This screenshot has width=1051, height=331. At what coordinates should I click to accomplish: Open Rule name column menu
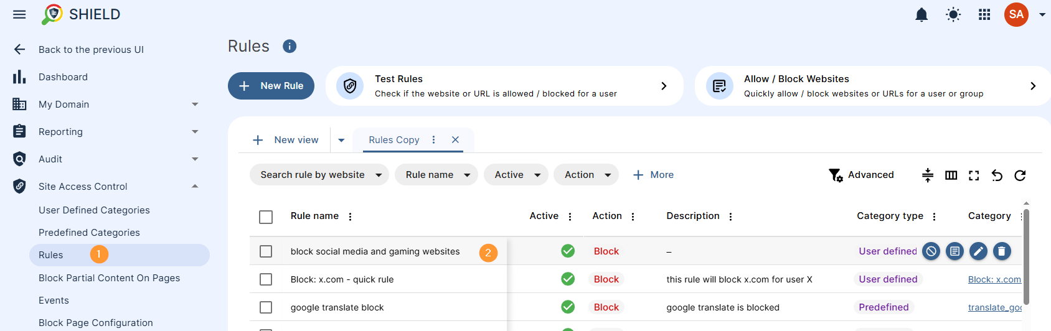point(350,217)
